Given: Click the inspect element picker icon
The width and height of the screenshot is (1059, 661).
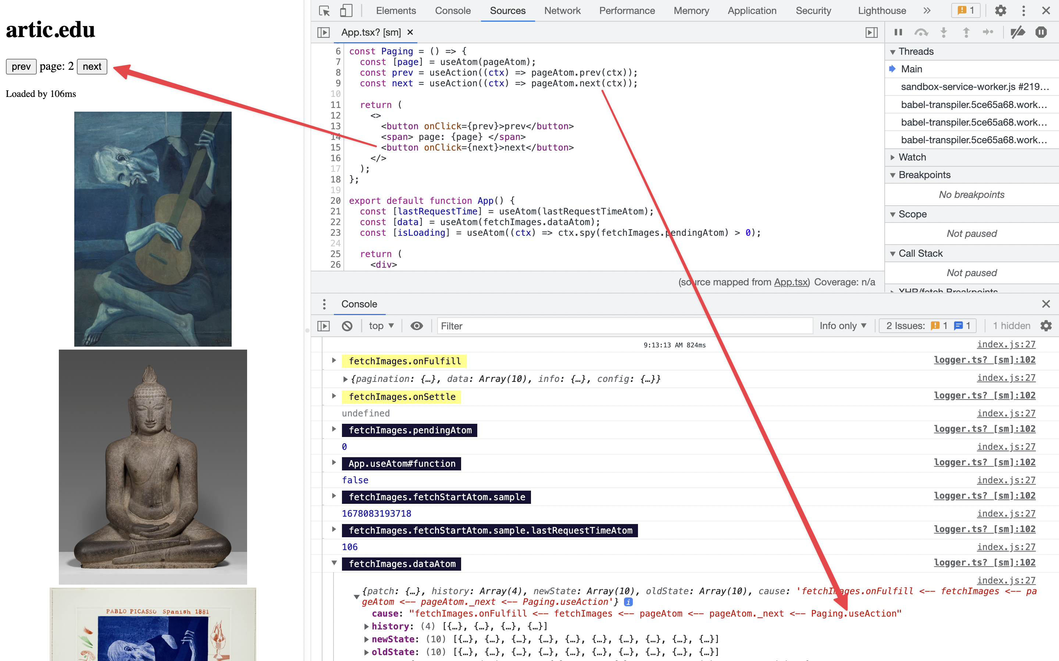Looking at the screenshot, I should [x=324, y=11].
